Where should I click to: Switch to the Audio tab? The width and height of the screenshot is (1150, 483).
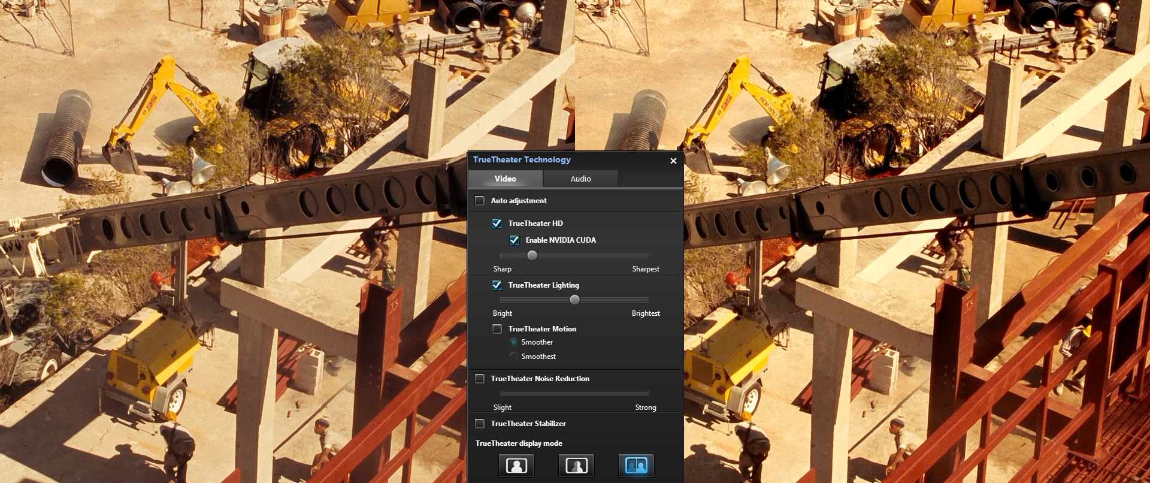pyautogui.click(x=580, y=179)
